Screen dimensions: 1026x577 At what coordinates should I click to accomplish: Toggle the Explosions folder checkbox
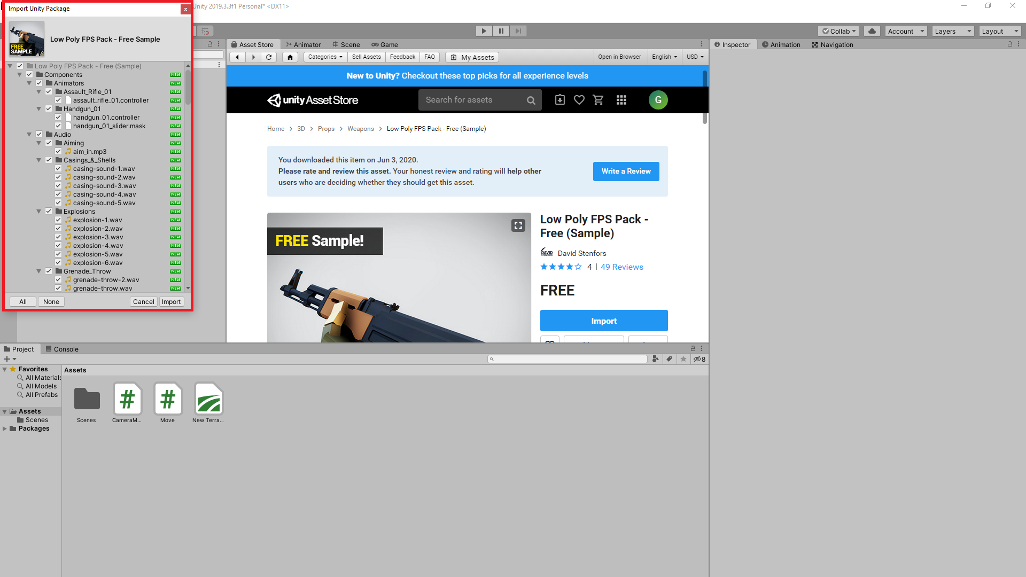(x=49, y=212)
